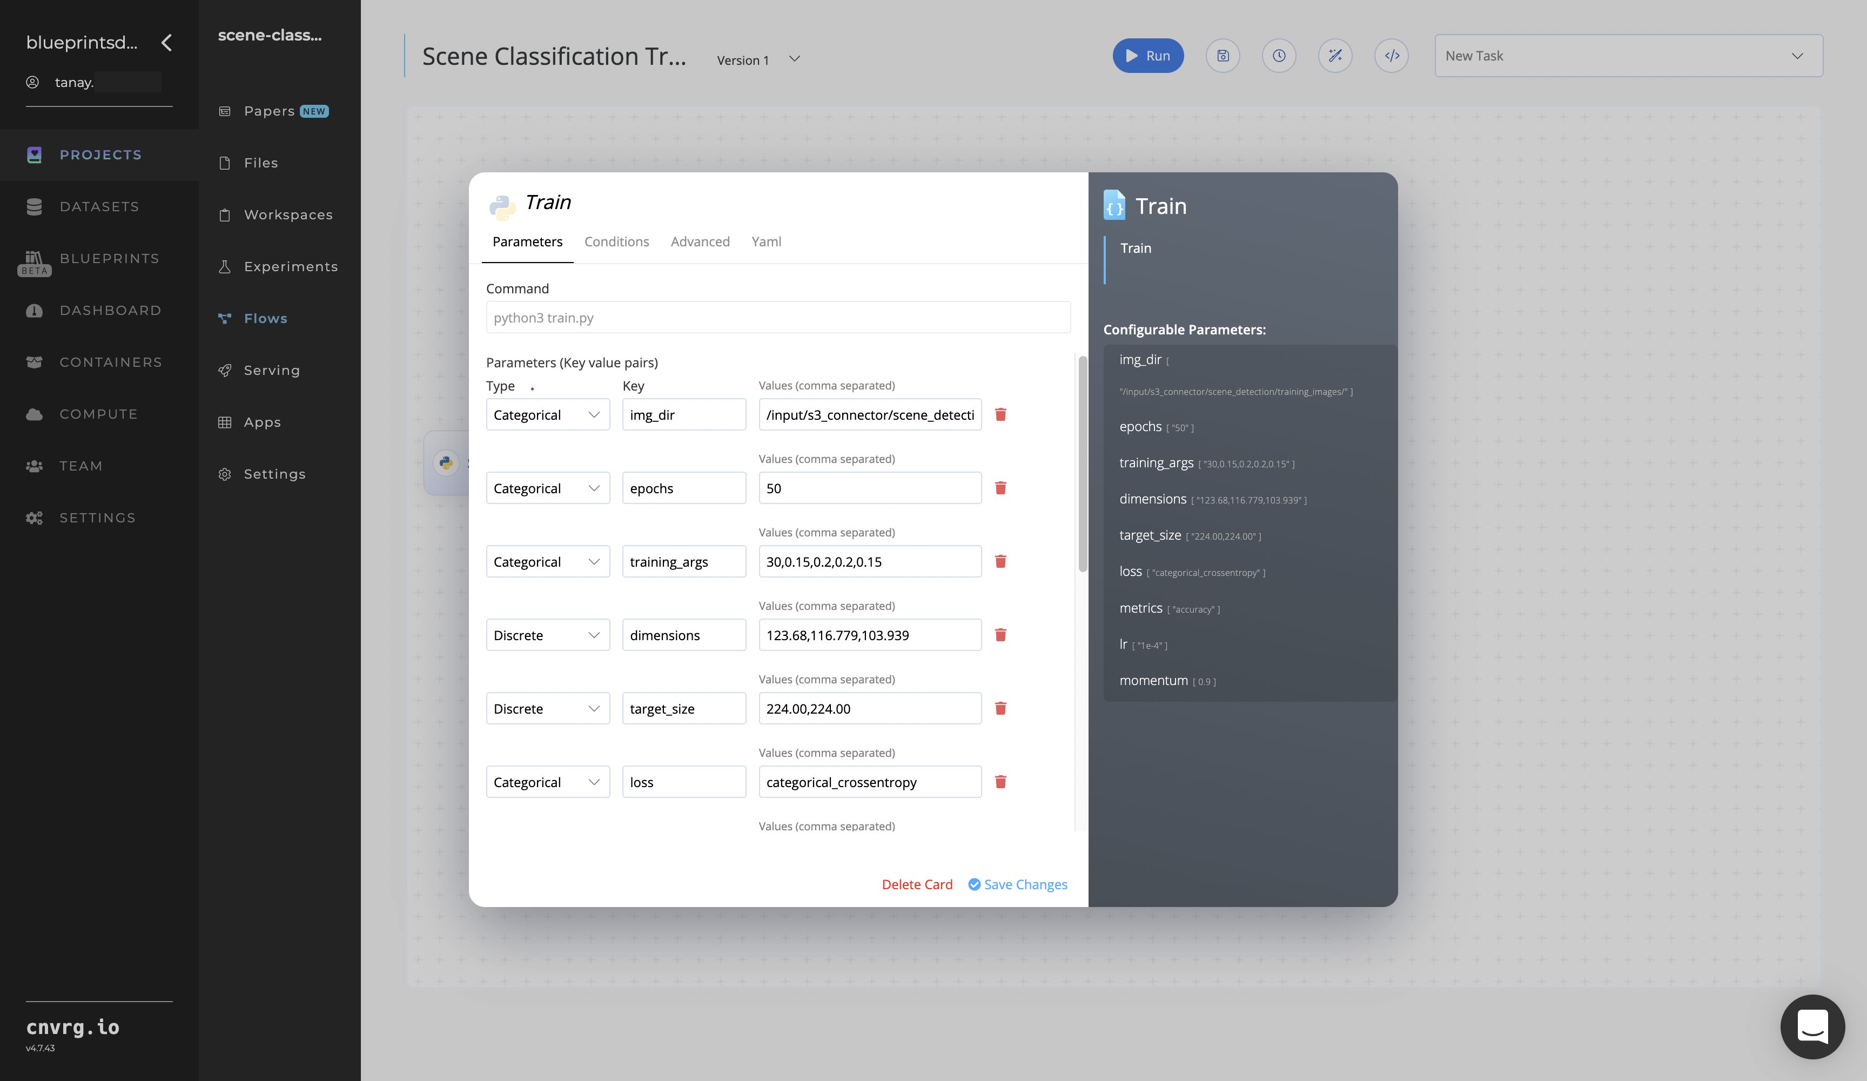Open Flows section in sidebar
This screenshot has height=1081, width=1867.
point(265,318)
